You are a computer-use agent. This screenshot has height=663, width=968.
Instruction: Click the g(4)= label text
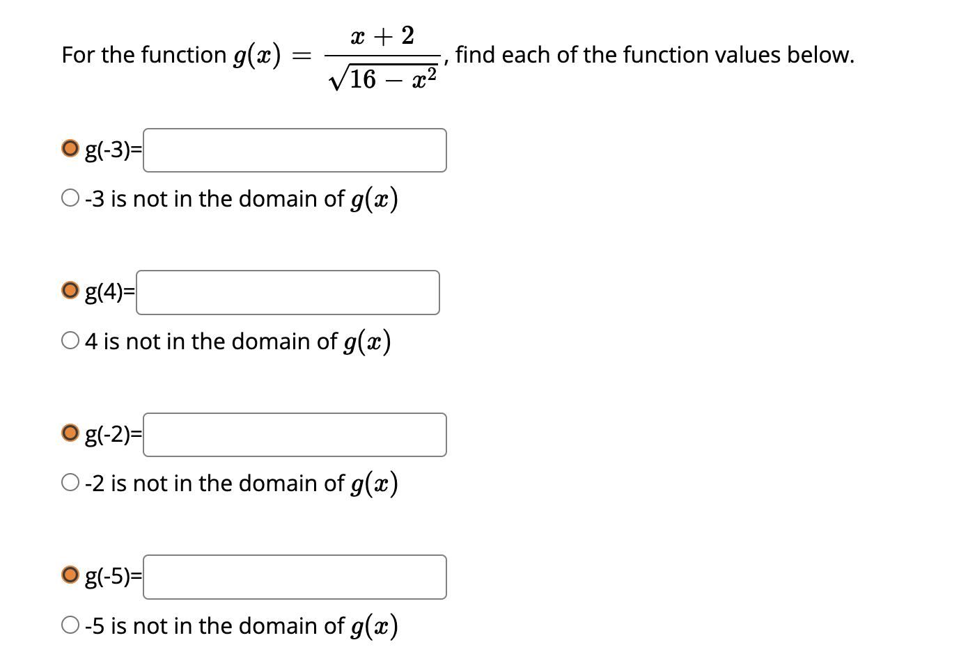[108, 292]
